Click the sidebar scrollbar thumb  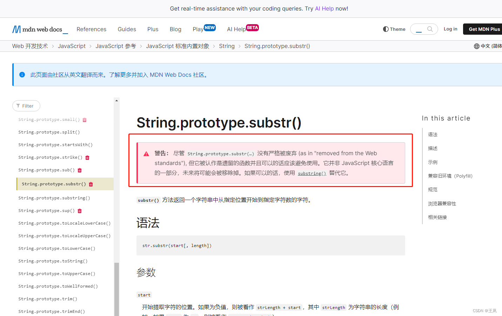(116, 289)
